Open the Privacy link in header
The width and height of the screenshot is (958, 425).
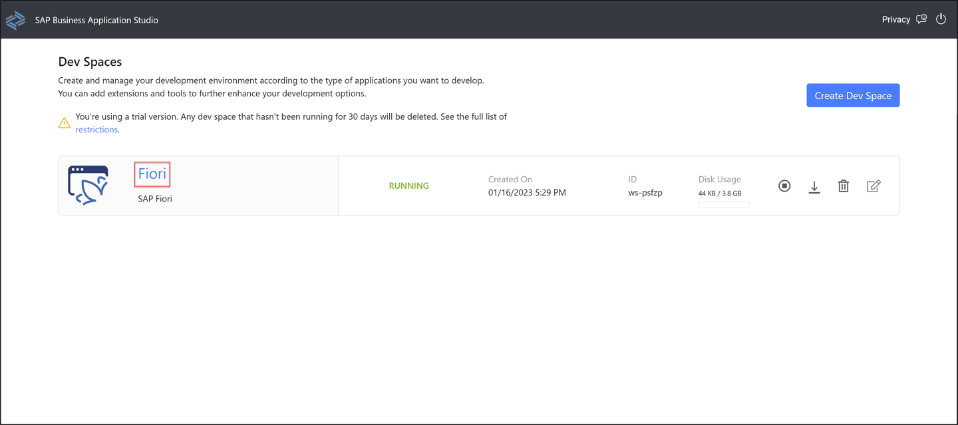895,19
